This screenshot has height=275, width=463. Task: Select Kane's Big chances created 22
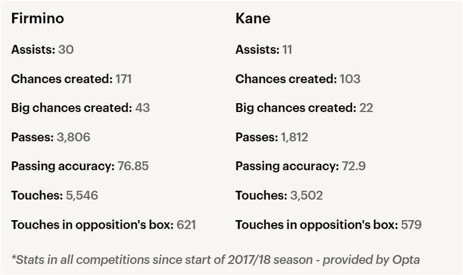[x=366, y=108]
